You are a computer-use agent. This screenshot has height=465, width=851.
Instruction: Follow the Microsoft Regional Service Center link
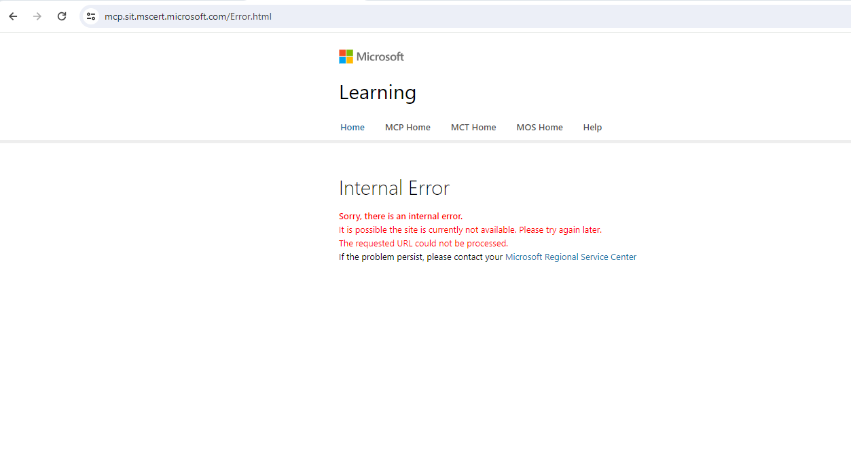click(x=571, y=257)
